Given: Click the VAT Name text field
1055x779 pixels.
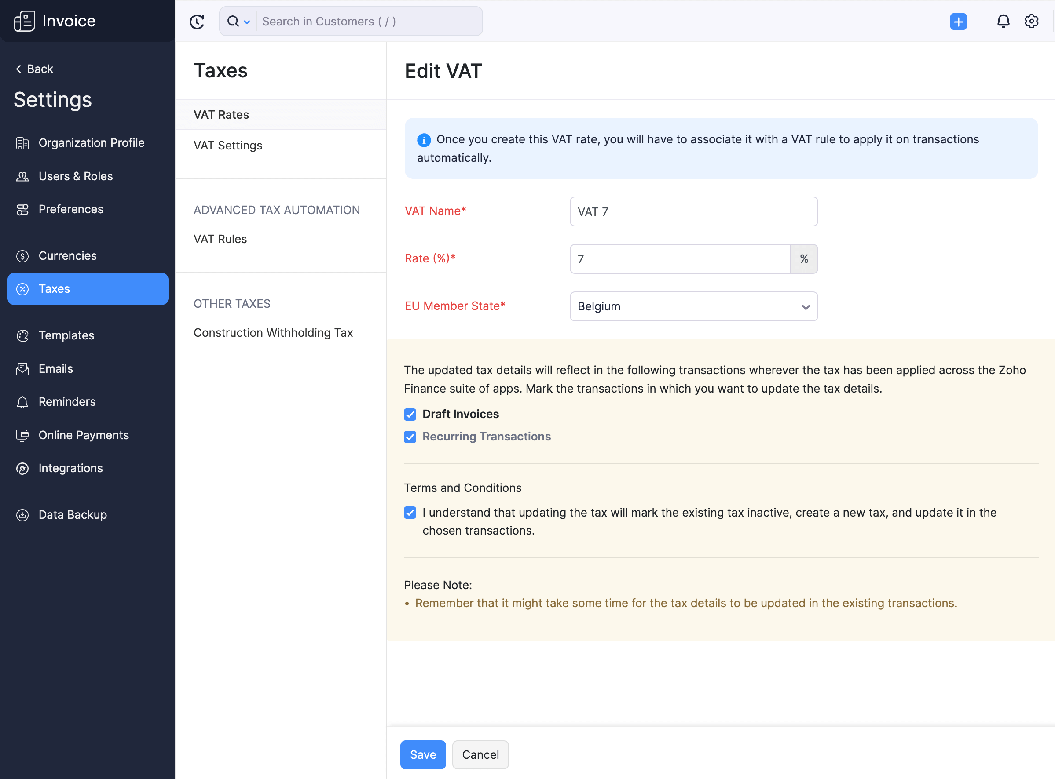Looking at the screenshot, I should click(x=693, y=212).
